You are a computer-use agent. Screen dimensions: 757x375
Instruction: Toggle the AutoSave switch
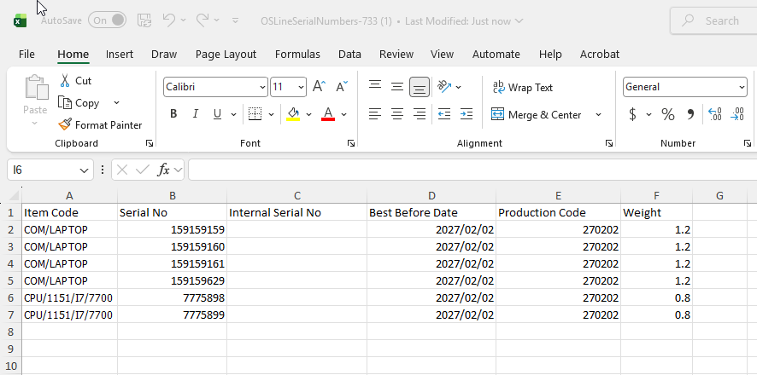click(107, 20)
